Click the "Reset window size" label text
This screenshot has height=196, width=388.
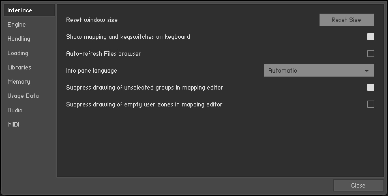point(92,20)
